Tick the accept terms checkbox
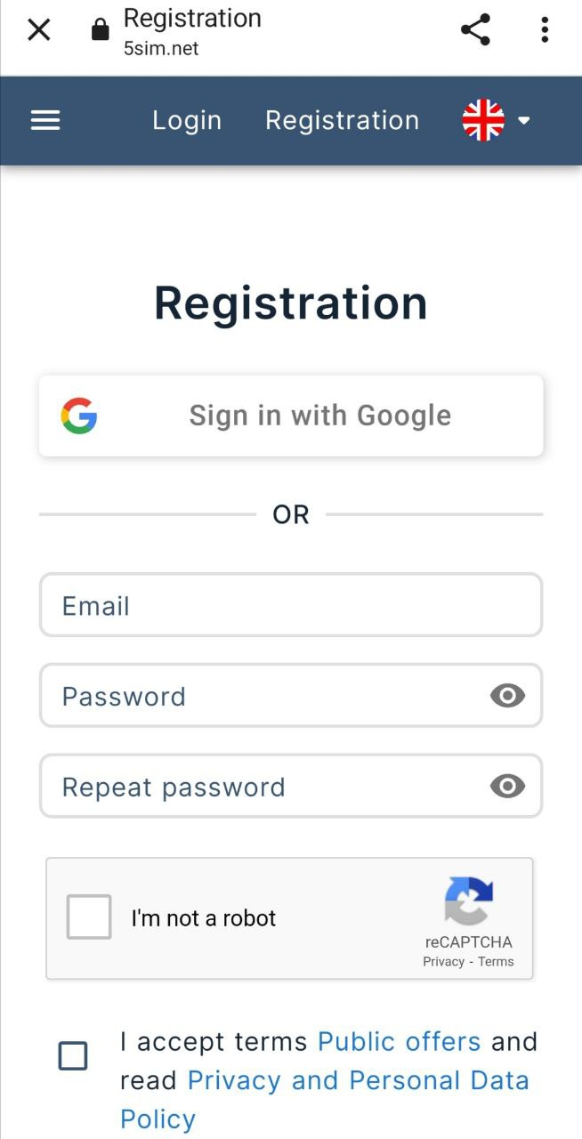Screen dimensions: 582x1139 [x=73, y=1056]
